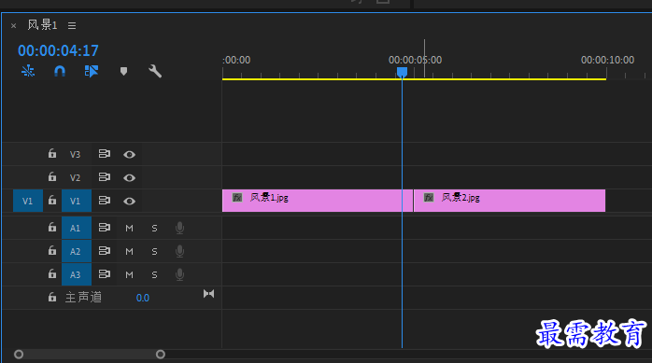Solo track A2 with S
Image resolution: width=652 pixels, height=363 pixels.
pos(154,251)
